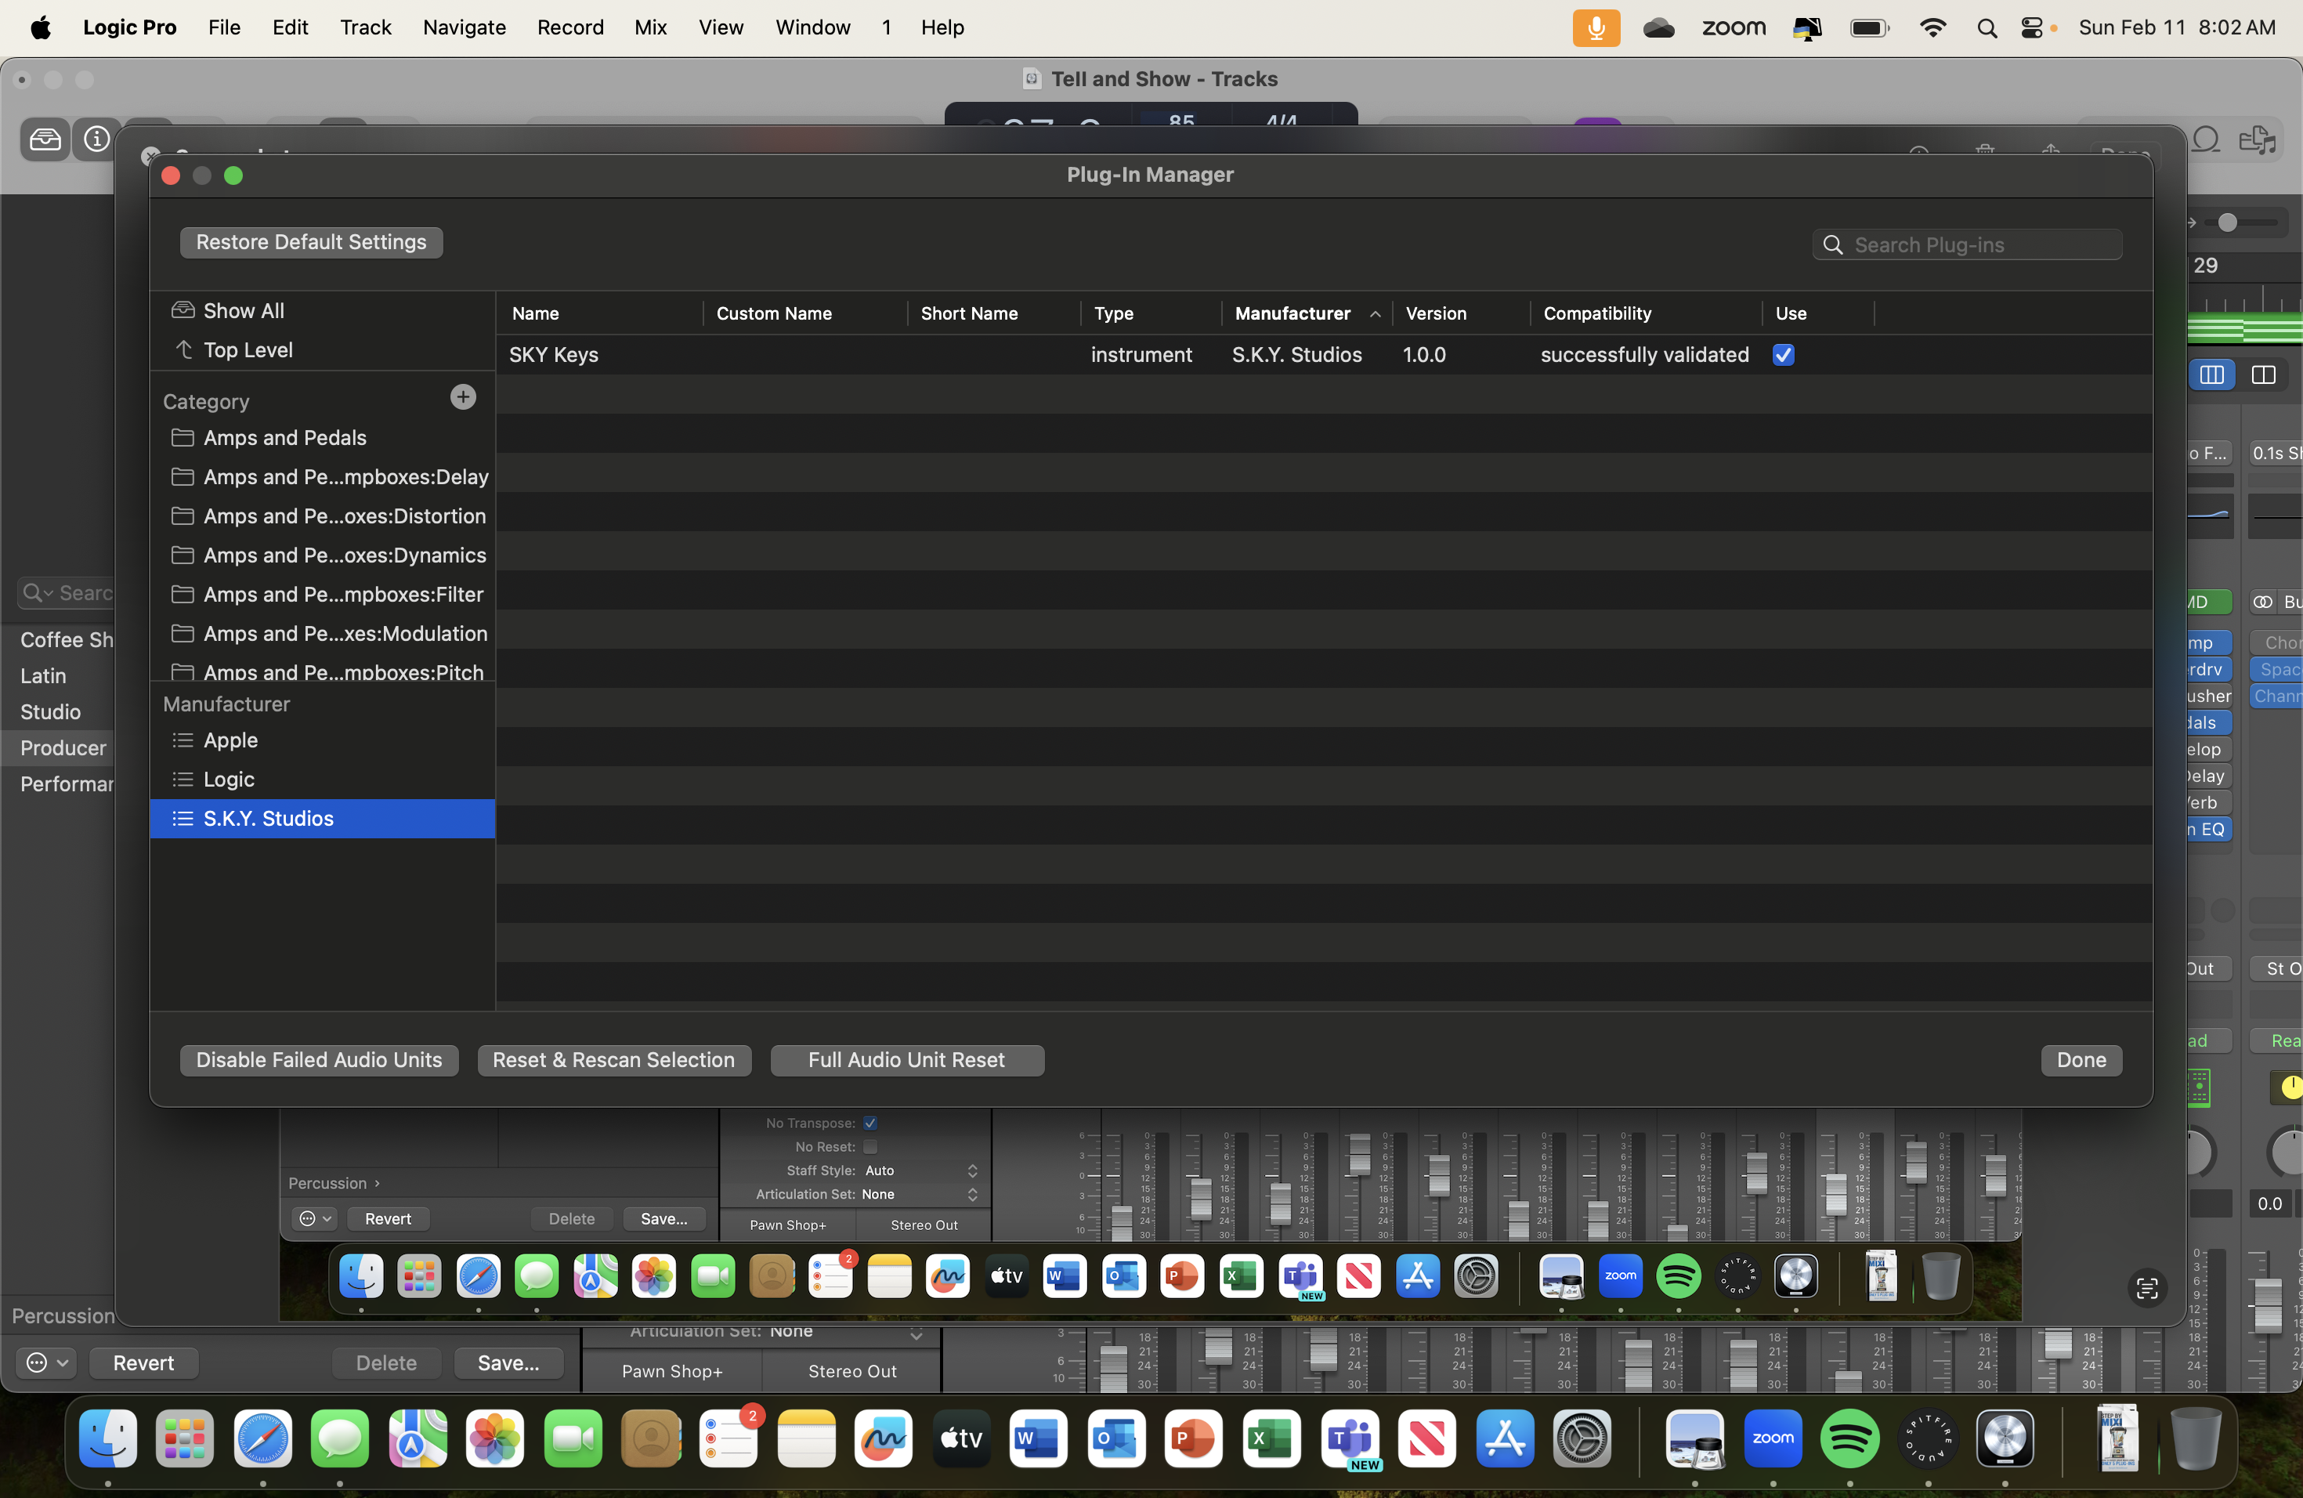Viewport: 2303px width, 1498px height.
Task: Select the Amps and Pedals category folder
Action: pos(284,439)
